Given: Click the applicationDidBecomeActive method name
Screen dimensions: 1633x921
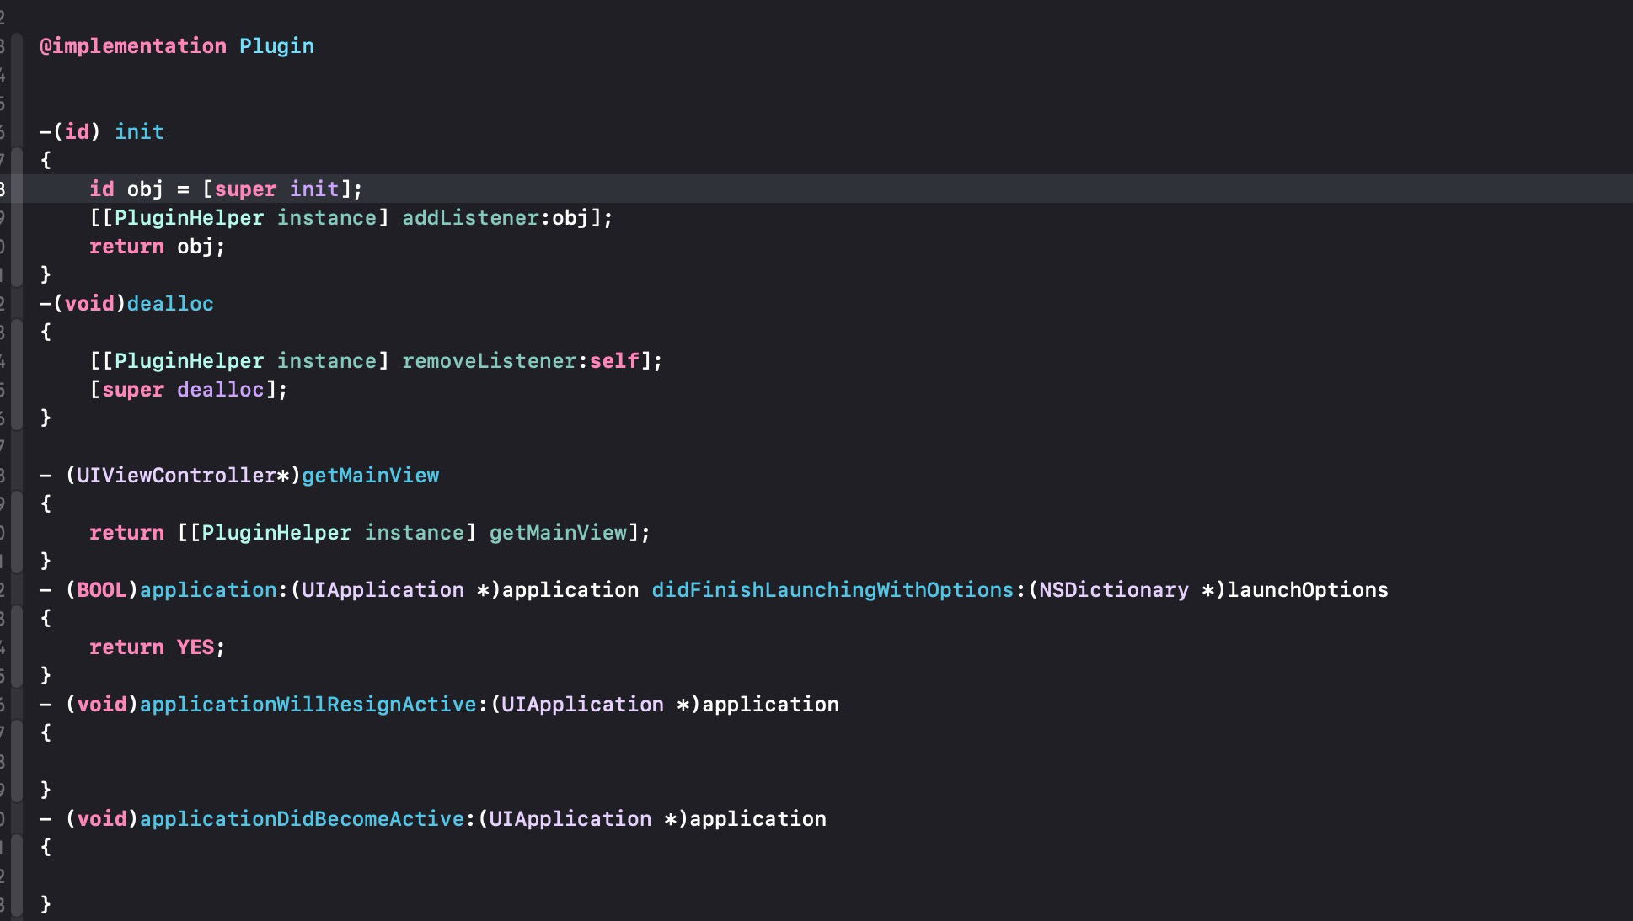Looking at the screenshot, I should 302,819.
